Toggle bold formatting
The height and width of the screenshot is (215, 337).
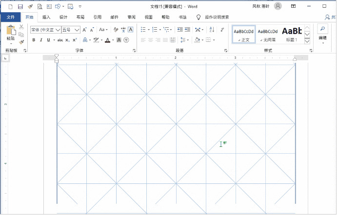(x=34, y=40)
